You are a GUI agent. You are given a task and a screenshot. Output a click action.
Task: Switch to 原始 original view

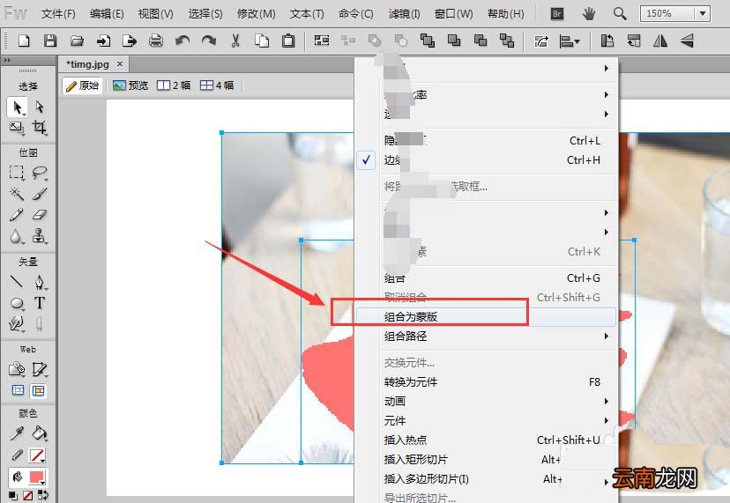pyautogui.click(x=82, y=85)
